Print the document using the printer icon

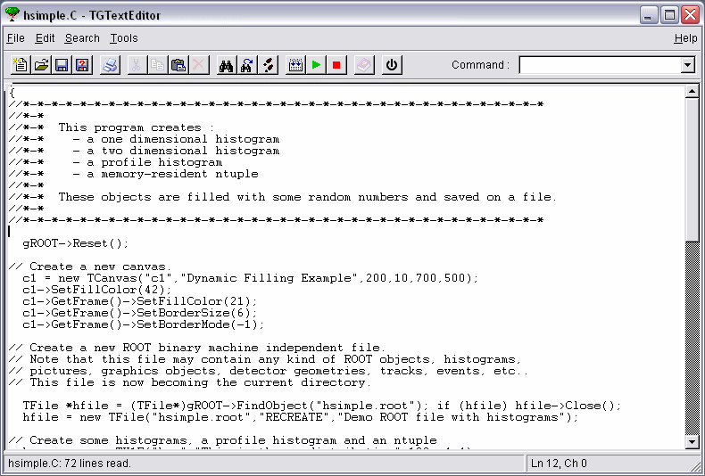coord(109,65)
